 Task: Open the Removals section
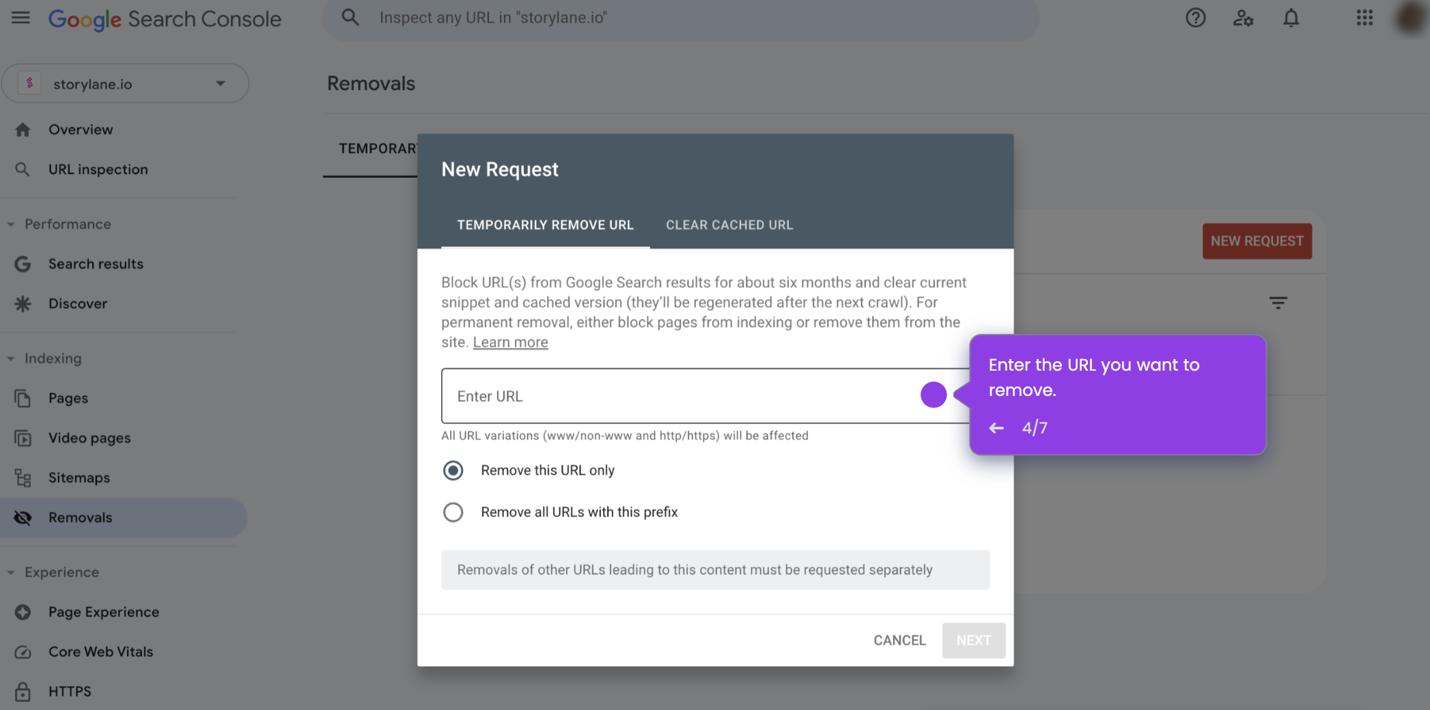point(80,517)
